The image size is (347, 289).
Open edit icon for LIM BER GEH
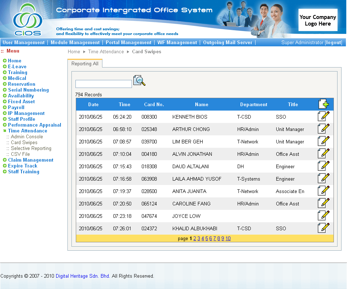323,142
